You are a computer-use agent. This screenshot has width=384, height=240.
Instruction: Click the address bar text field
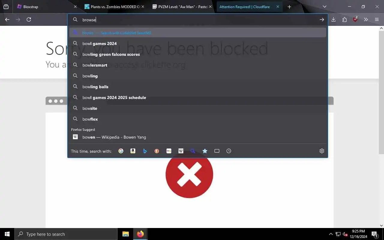click(198, 19)
